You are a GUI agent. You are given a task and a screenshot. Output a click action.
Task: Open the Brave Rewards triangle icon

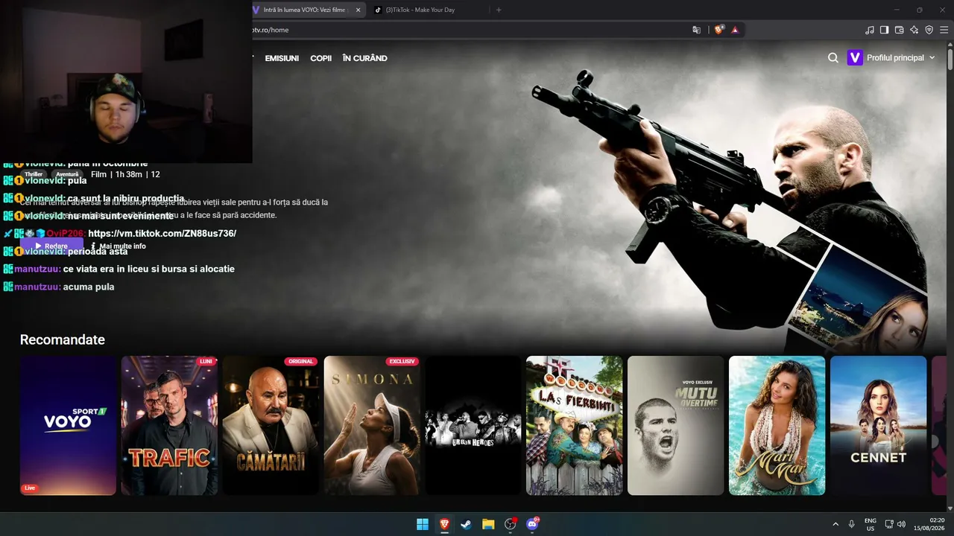[735, 30]
